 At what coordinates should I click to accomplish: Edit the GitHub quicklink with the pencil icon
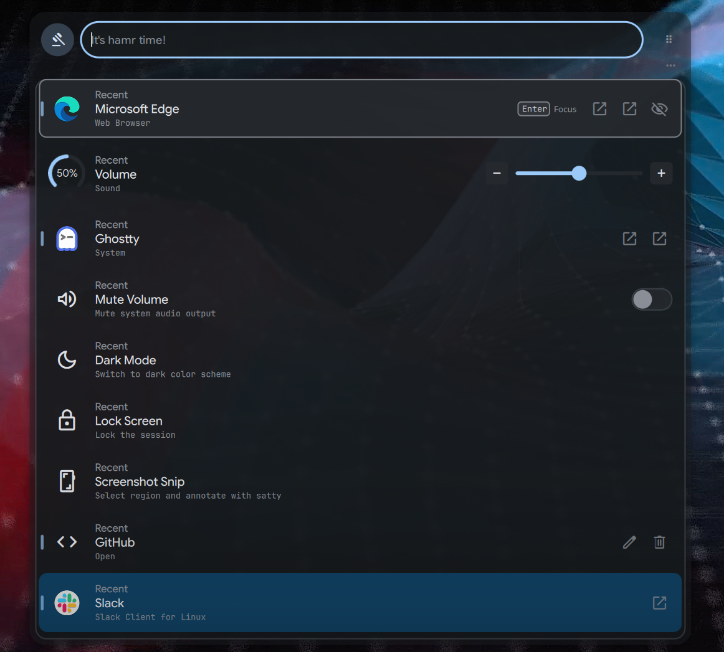coord(629,542)
